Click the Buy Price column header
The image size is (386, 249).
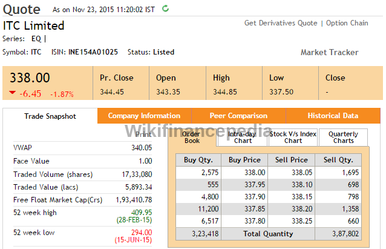click(x=244, y=160)
